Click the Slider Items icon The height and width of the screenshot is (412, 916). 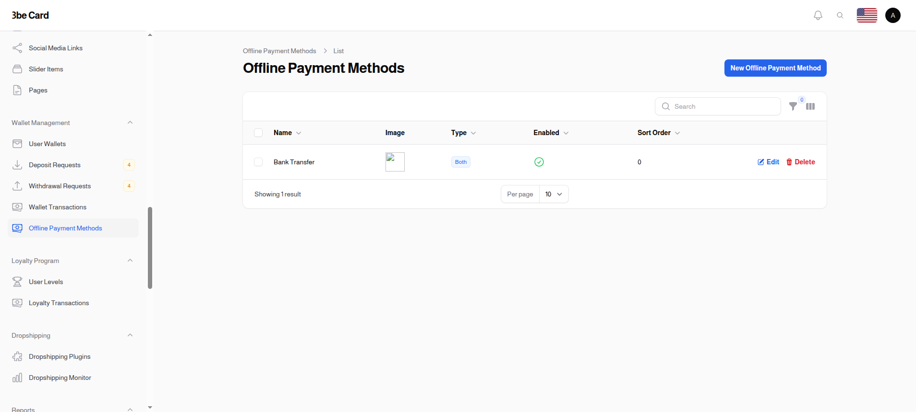coord(17,69)
